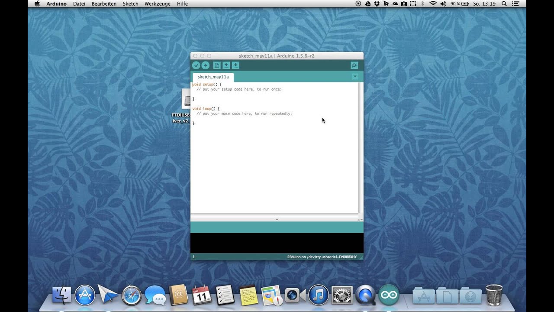Open Safari compass icon in Dock

click(x=132, y=295)
